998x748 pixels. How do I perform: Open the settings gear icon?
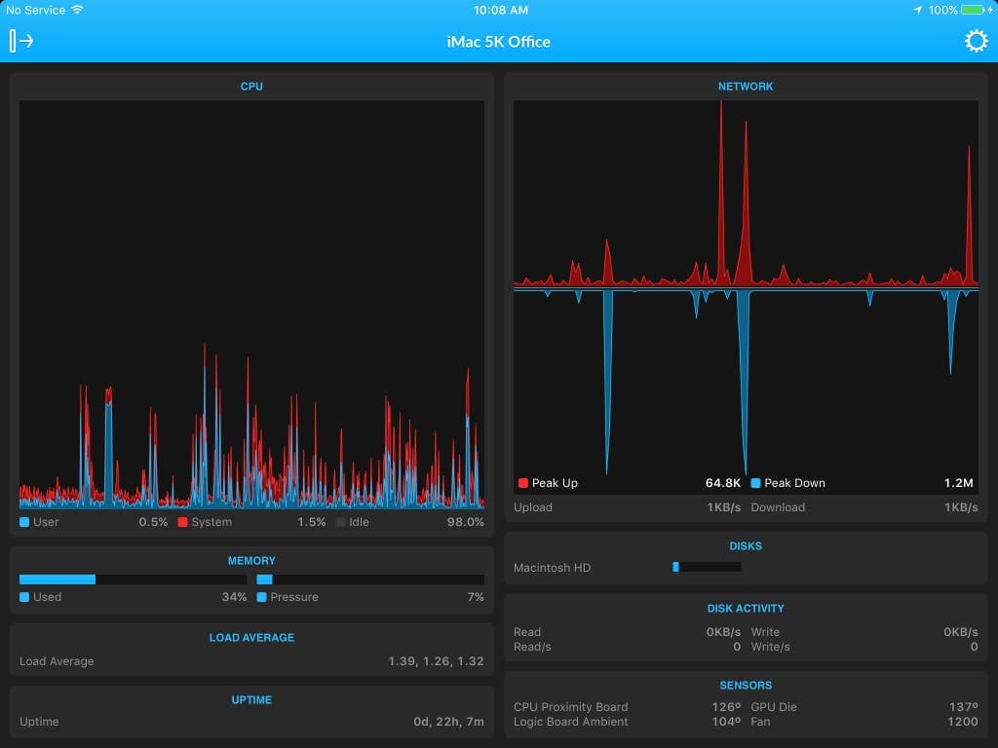point(974,41)
